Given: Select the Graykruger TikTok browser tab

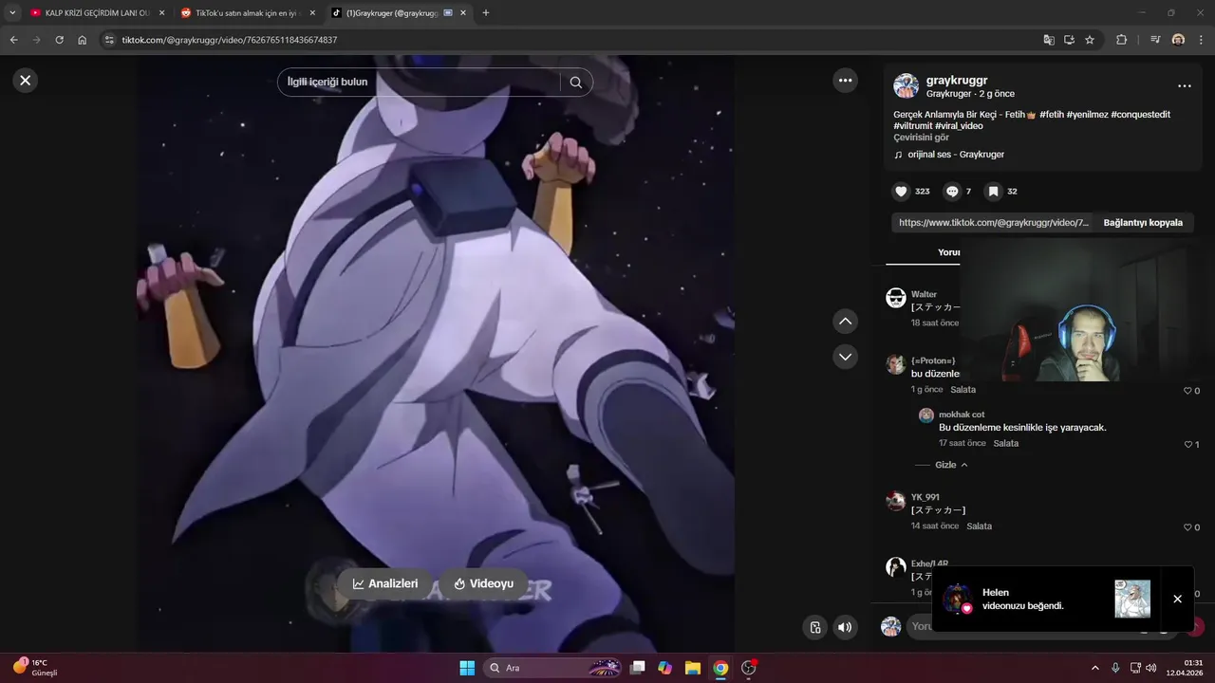Looking at the screenshot, I should pos(398,13).
